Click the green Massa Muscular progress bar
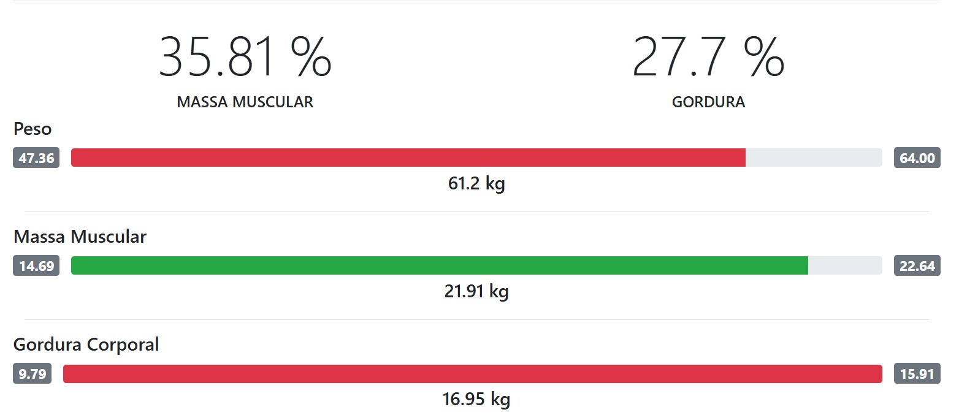Image resolution: width=959 pixels, height=415 pixels. click(439, 265)
